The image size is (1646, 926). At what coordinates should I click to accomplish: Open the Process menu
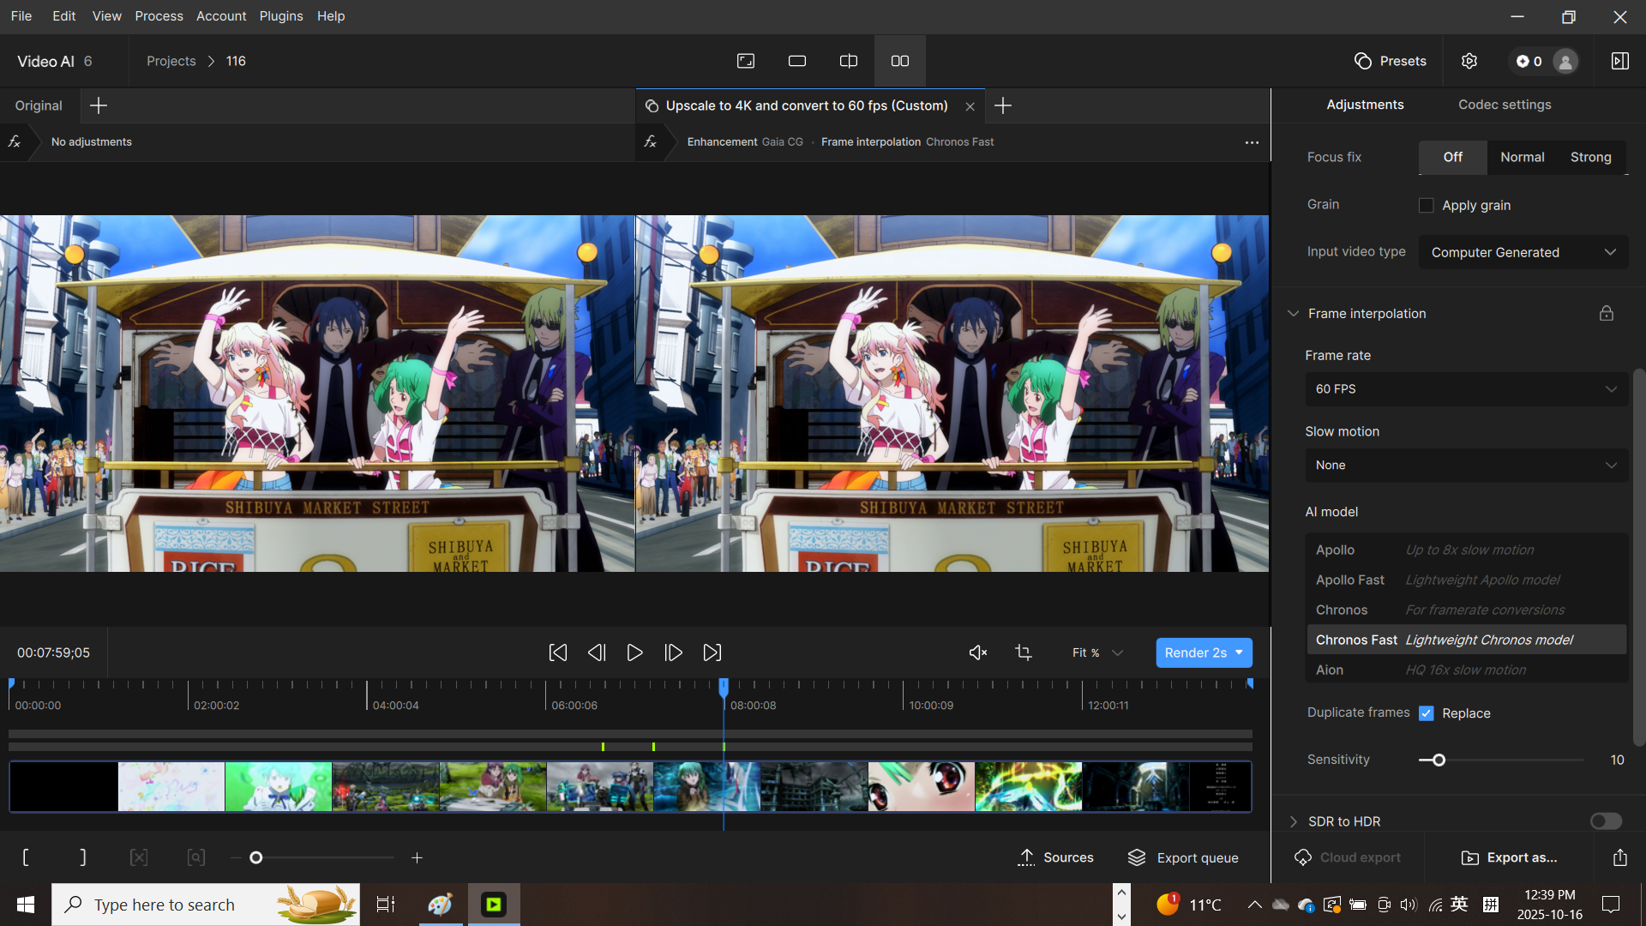(159, 16)
